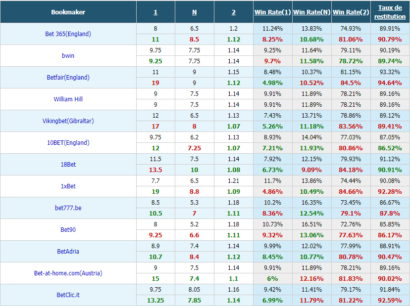The width and height of the screenshot is (410, 306).
Task: Select 1xBet draw odds 8.8
Action: point(194,192)
